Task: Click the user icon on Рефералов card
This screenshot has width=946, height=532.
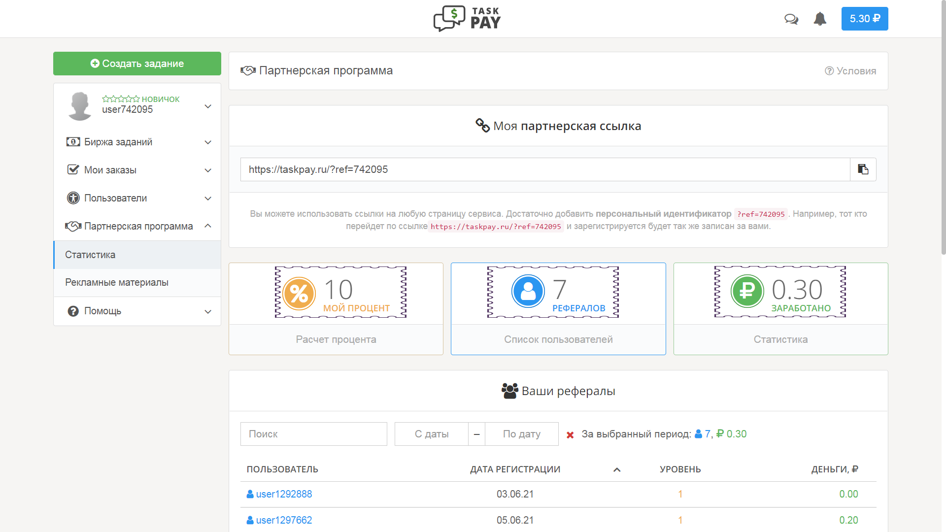Action: click(528, 291)
